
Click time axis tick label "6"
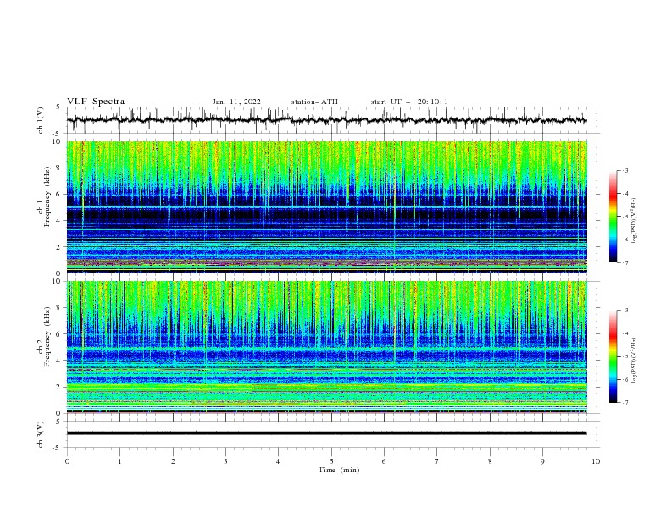coord(384,461)
